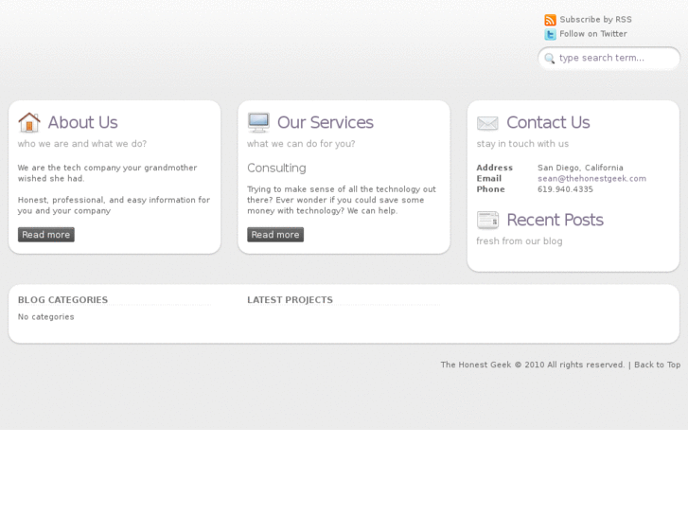Jump to the top via Back to Top
Image resolution: width=688 pixels, height=516 pixels.
coord(657,365)
